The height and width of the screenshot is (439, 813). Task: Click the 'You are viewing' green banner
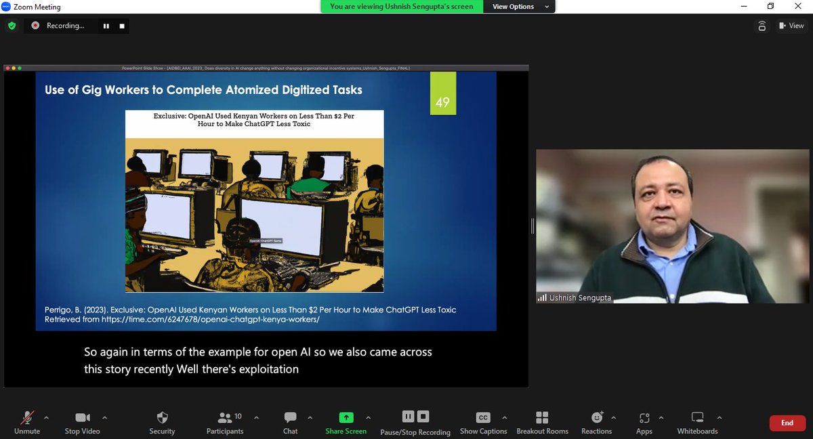(402, 7)
